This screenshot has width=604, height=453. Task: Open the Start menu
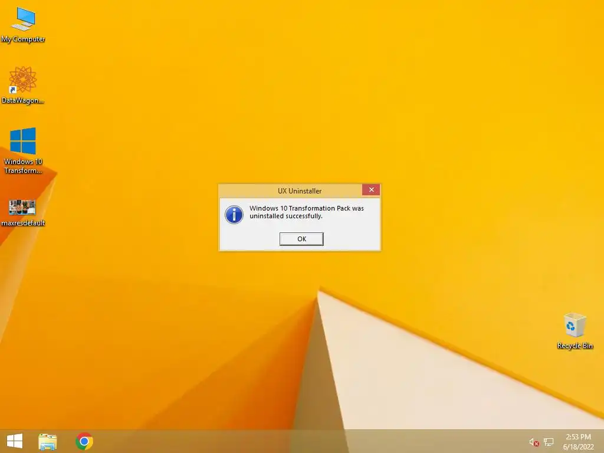pos(15,441)
